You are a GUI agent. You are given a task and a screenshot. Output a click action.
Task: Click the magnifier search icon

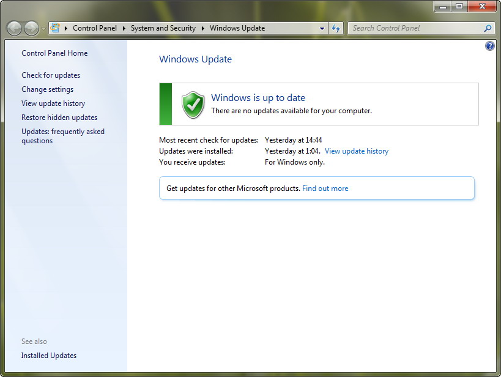pos(488,28)
